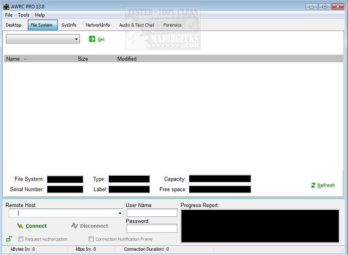
Task: Click the Connection Duration status value
Action: click(x=167, y=249)
